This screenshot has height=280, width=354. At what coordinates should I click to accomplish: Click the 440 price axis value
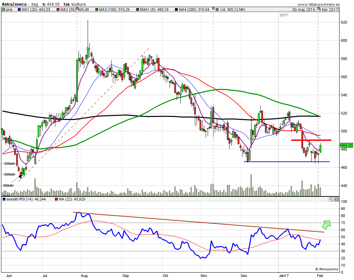[x=344, y=186]
